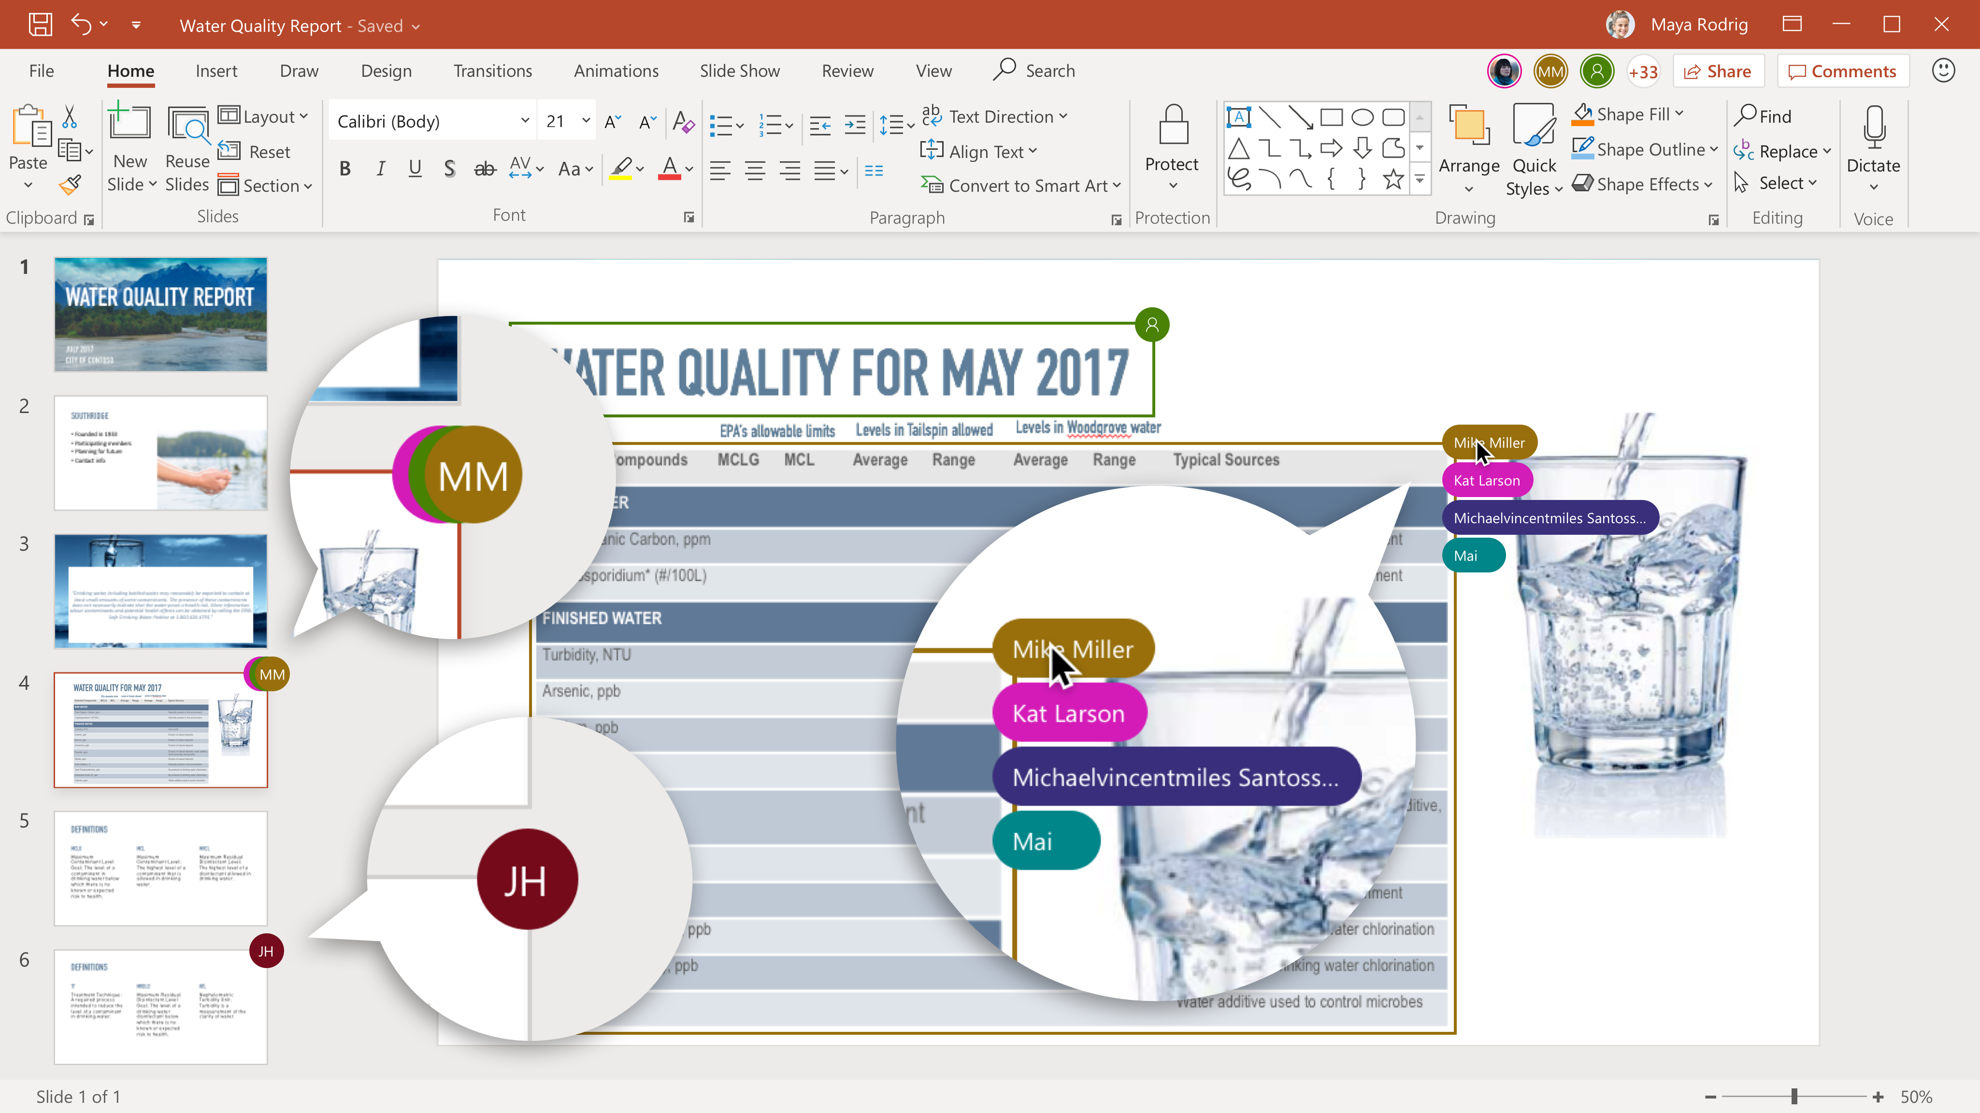The width and height of the screenshot is (1980, 1113).
Task: Switch to the Design tab
Action: tap(386, 71)
